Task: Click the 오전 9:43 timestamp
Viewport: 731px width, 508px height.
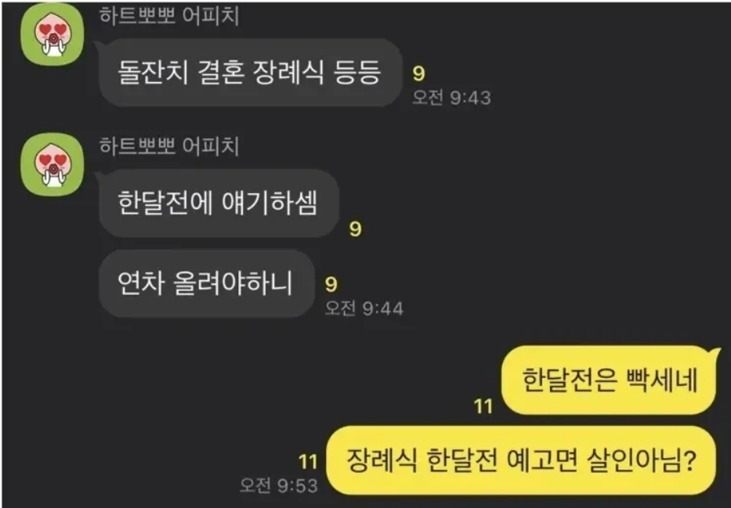Action: click(x=452, y=98)
